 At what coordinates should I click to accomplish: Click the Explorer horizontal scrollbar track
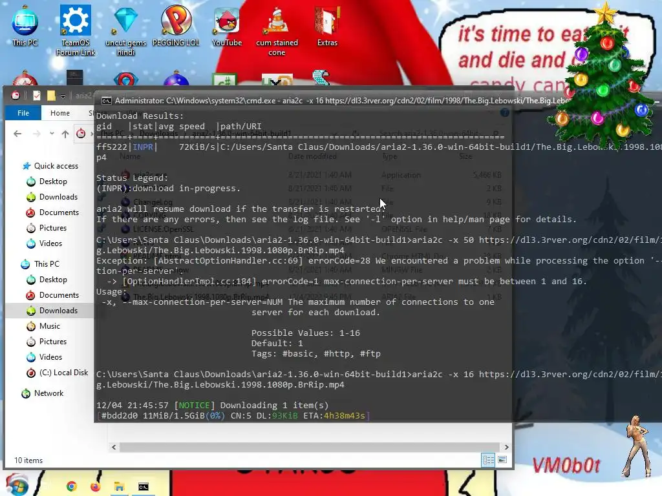(x=310, y=447)
